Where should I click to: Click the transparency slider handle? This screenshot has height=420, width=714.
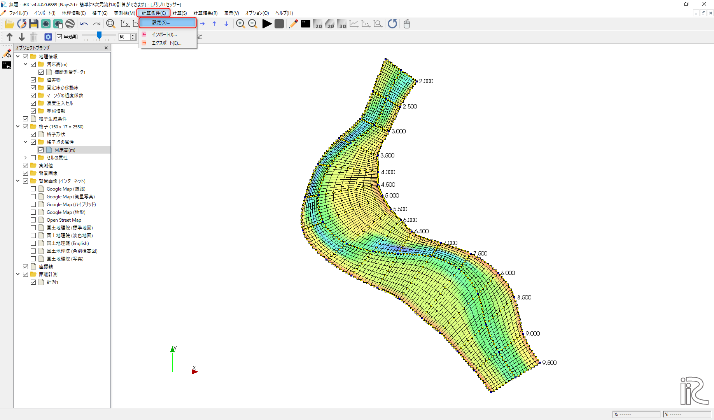coord(100,35)
